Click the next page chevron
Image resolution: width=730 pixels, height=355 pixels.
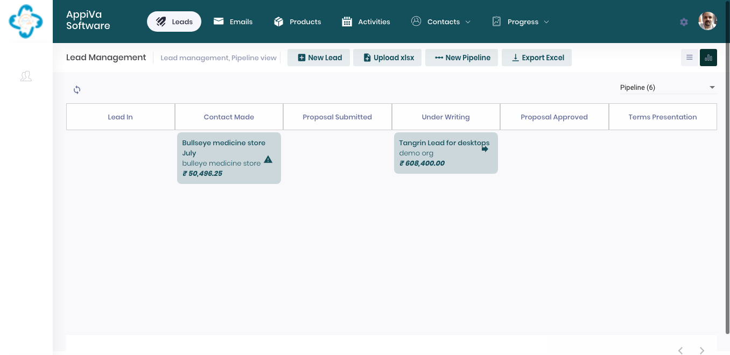pyautogui.click(x=701, y=350)
